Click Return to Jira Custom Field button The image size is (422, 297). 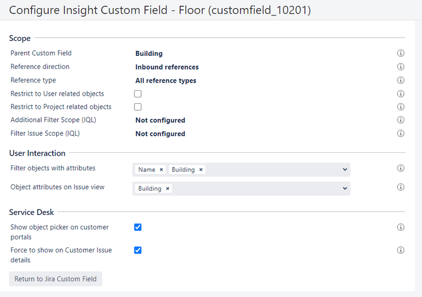click(x=55, y=279)
